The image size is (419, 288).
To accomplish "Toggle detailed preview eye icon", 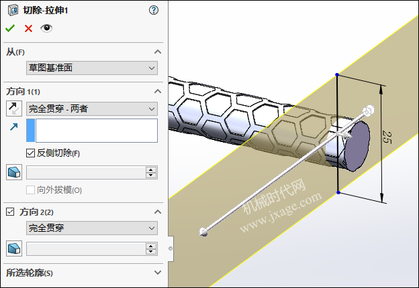I will [x=46, y=28].
